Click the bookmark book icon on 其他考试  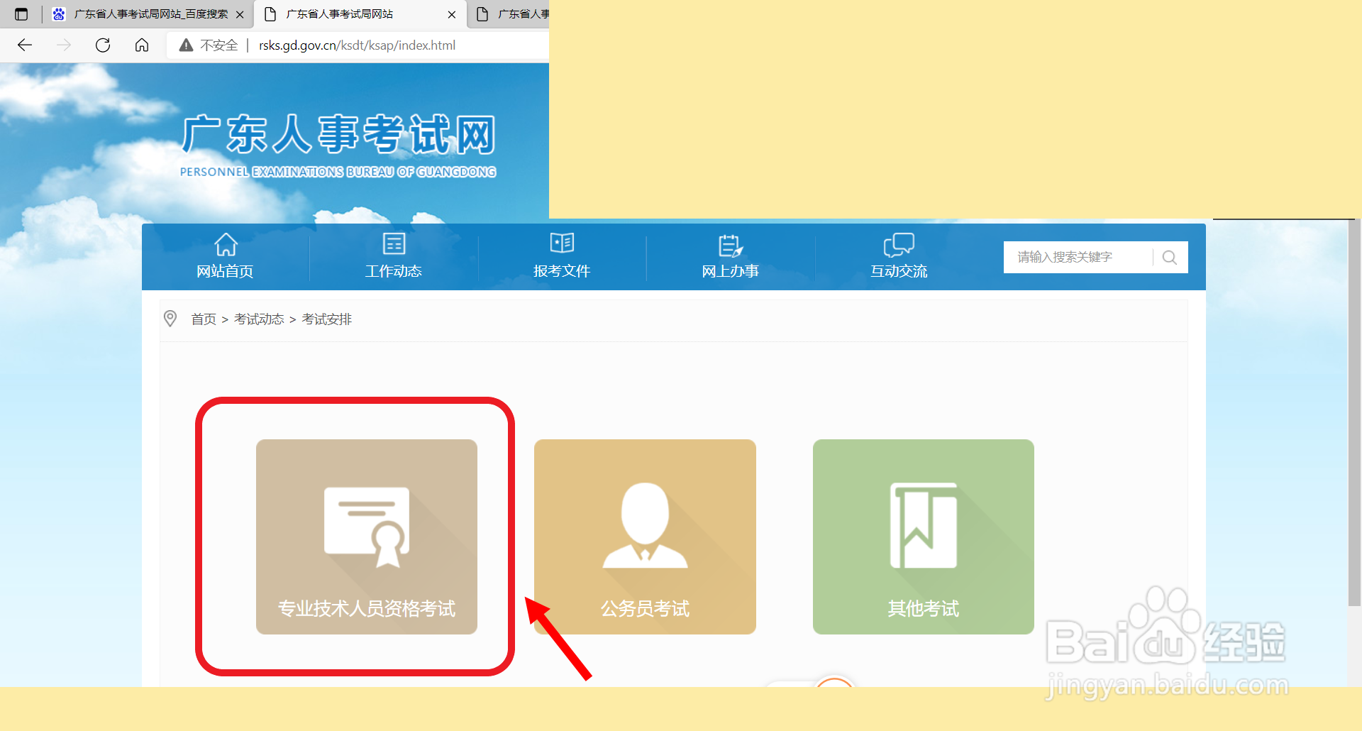[x=924, y=526]
